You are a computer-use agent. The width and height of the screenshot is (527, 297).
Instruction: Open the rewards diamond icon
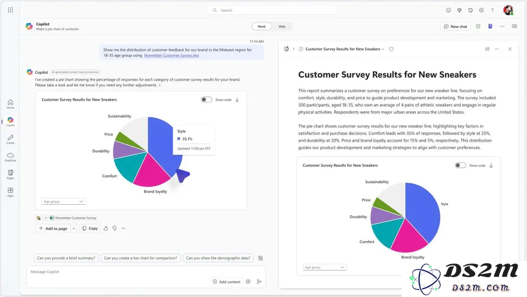(x=460, y=10)
